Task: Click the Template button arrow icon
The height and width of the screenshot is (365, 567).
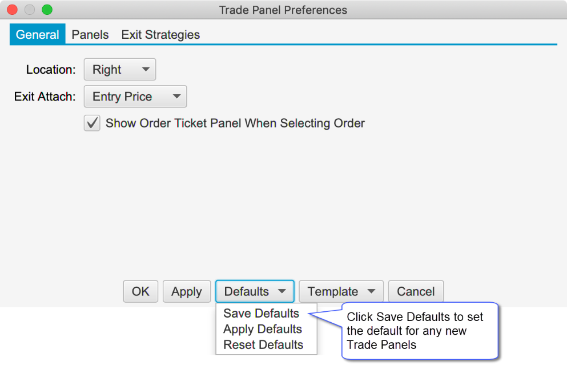Action: point(372,291)
